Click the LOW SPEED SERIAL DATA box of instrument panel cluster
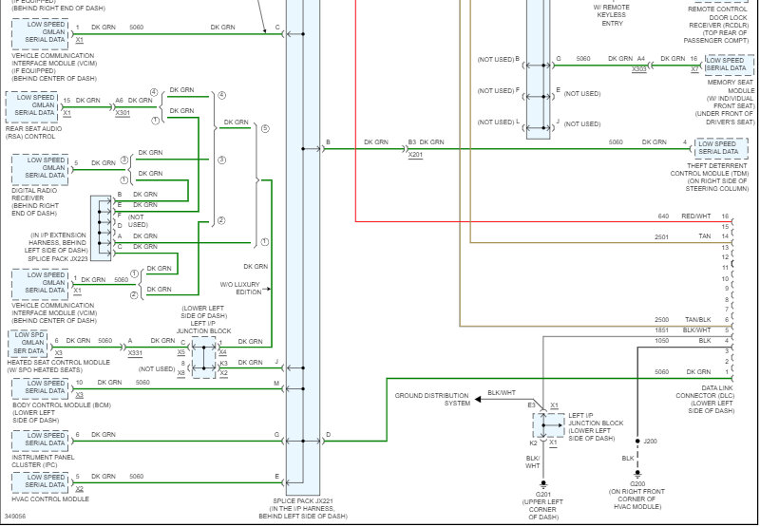This screenshot has width=760, height=527. [x=40, y=440]
